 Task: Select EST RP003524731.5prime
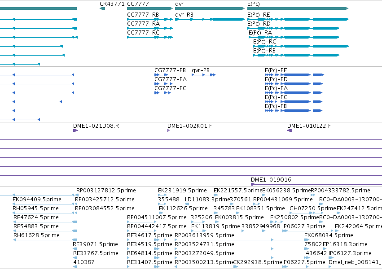(204, 244)
